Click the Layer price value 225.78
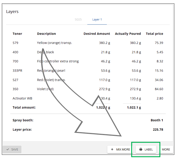Screen dimensions: 178x159 (x=158, y=130)
